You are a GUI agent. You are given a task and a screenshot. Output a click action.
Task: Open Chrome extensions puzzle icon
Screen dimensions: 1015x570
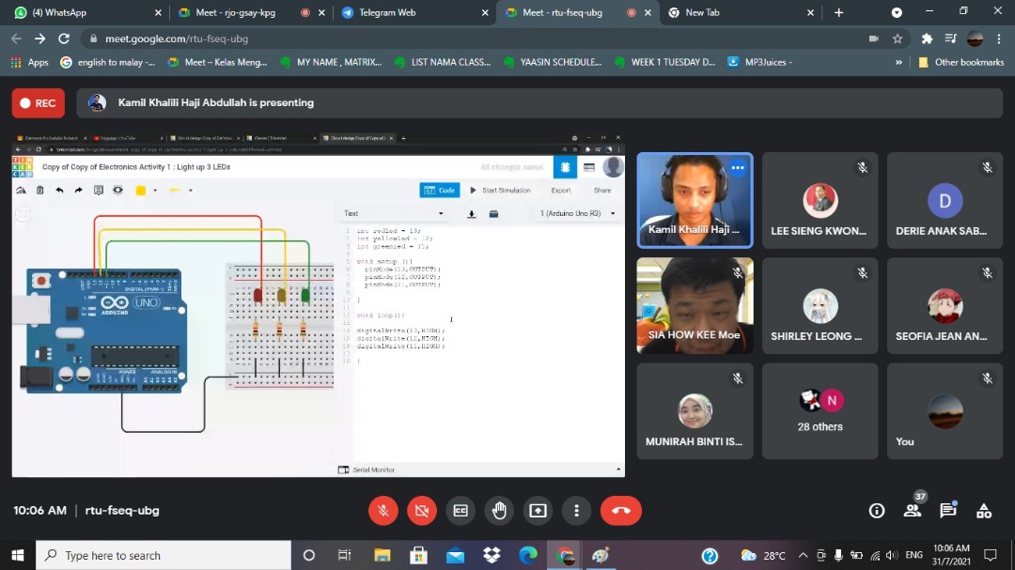point(927,39)
